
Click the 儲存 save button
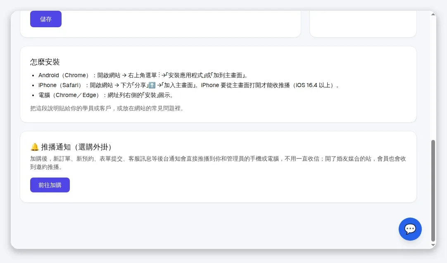[x=45, y=19]
